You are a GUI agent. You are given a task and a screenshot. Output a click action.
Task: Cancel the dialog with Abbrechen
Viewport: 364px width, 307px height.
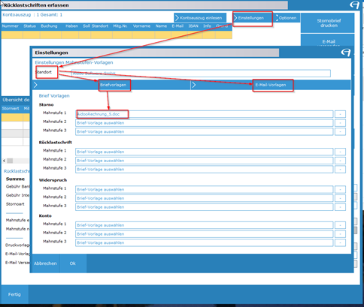coord(45,263)
